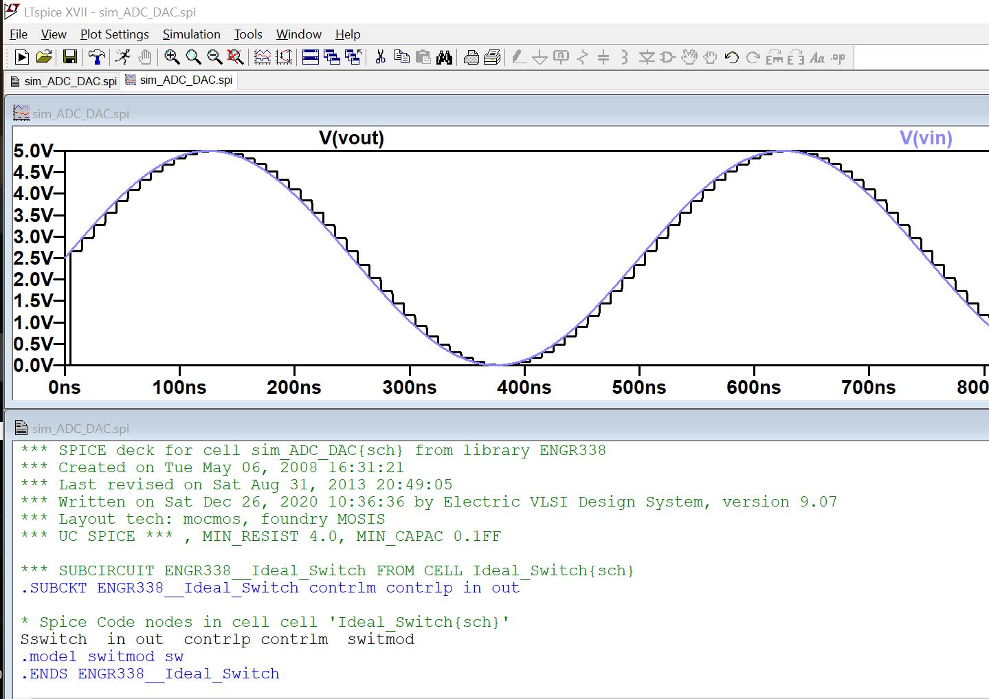Tile windows using the tile icon
This screenshot has width=989, height=699.
311,58
